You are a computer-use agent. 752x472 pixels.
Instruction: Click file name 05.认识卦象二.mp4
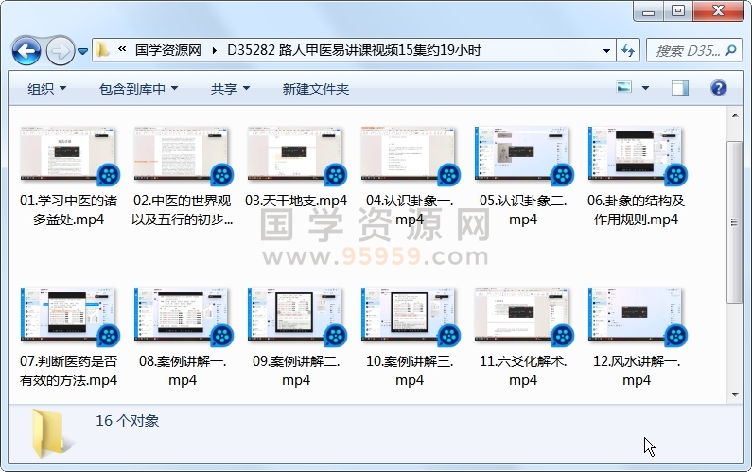[x=523, y=210]
